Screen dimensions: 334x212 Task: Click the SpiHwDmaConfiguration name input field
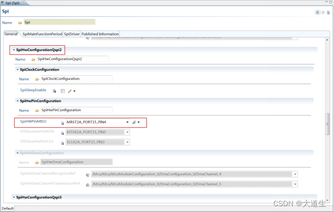click(x=76, y=162)
